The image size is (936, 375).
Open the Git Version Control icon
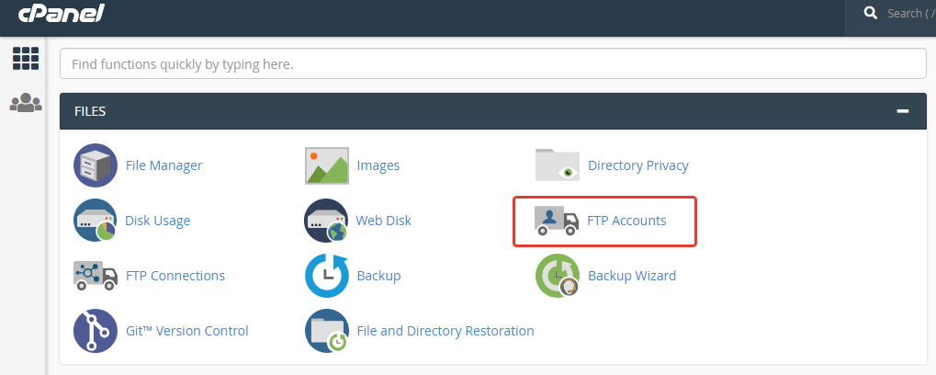[x=96, y=331]
